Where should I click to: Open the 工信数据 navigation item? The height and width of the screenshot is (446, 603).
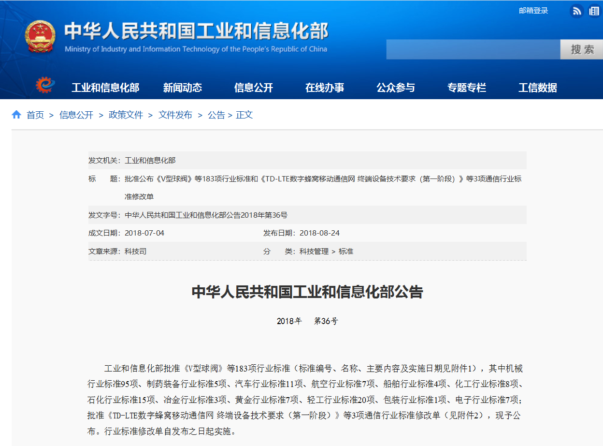pyautogui.click(x=538, y=88)
